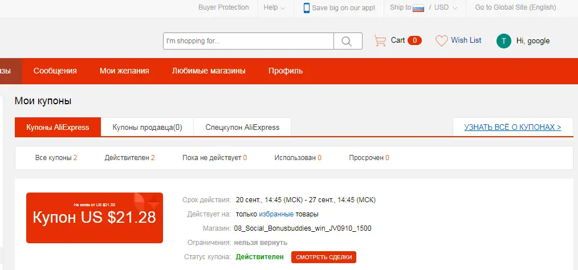The width and height of the screenshot is (578, 270).
Task: Click the Мои купоны heading
Action: point(43,101)
